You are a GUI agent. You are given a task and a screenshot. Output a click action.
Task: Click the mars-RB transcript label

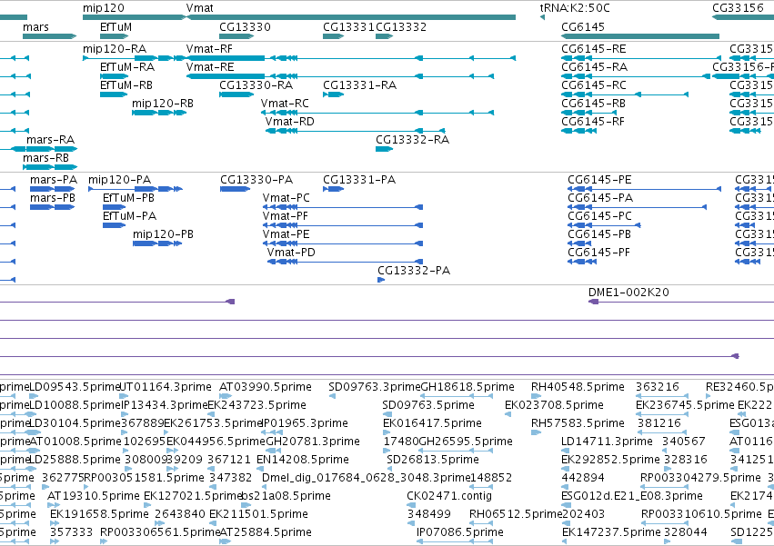(x=45, y=158)
